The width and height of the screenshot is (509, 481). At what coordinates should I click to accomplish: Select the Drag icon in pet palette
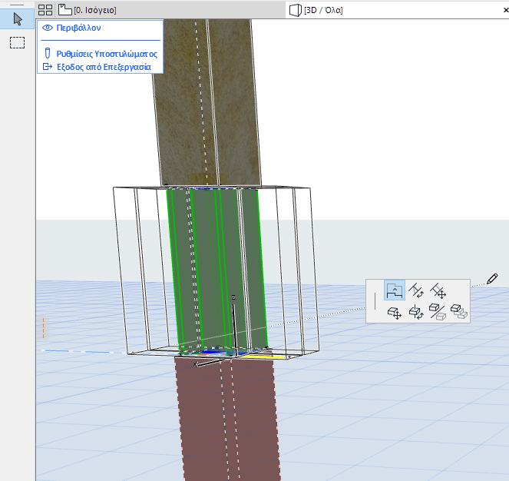click(x=395, y=312)
